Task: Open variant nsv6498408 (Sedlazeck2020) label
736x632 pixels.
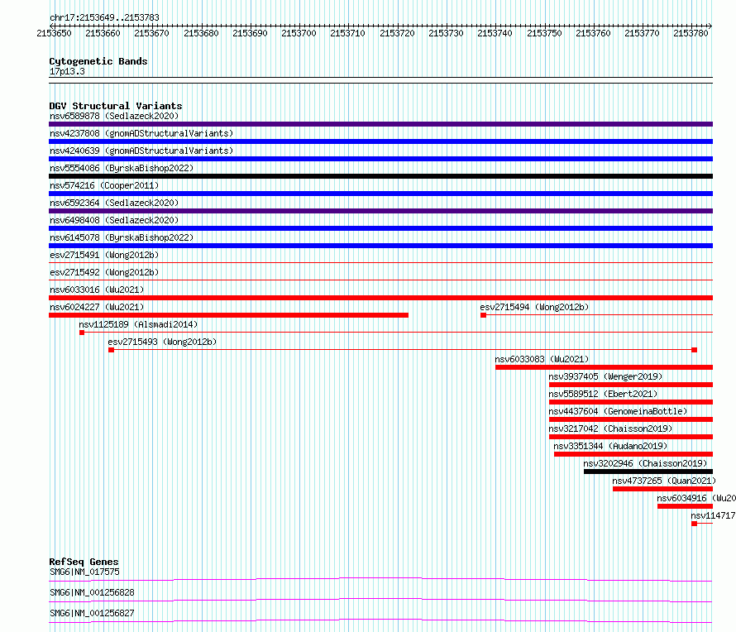Action: [x=114, y=220]
